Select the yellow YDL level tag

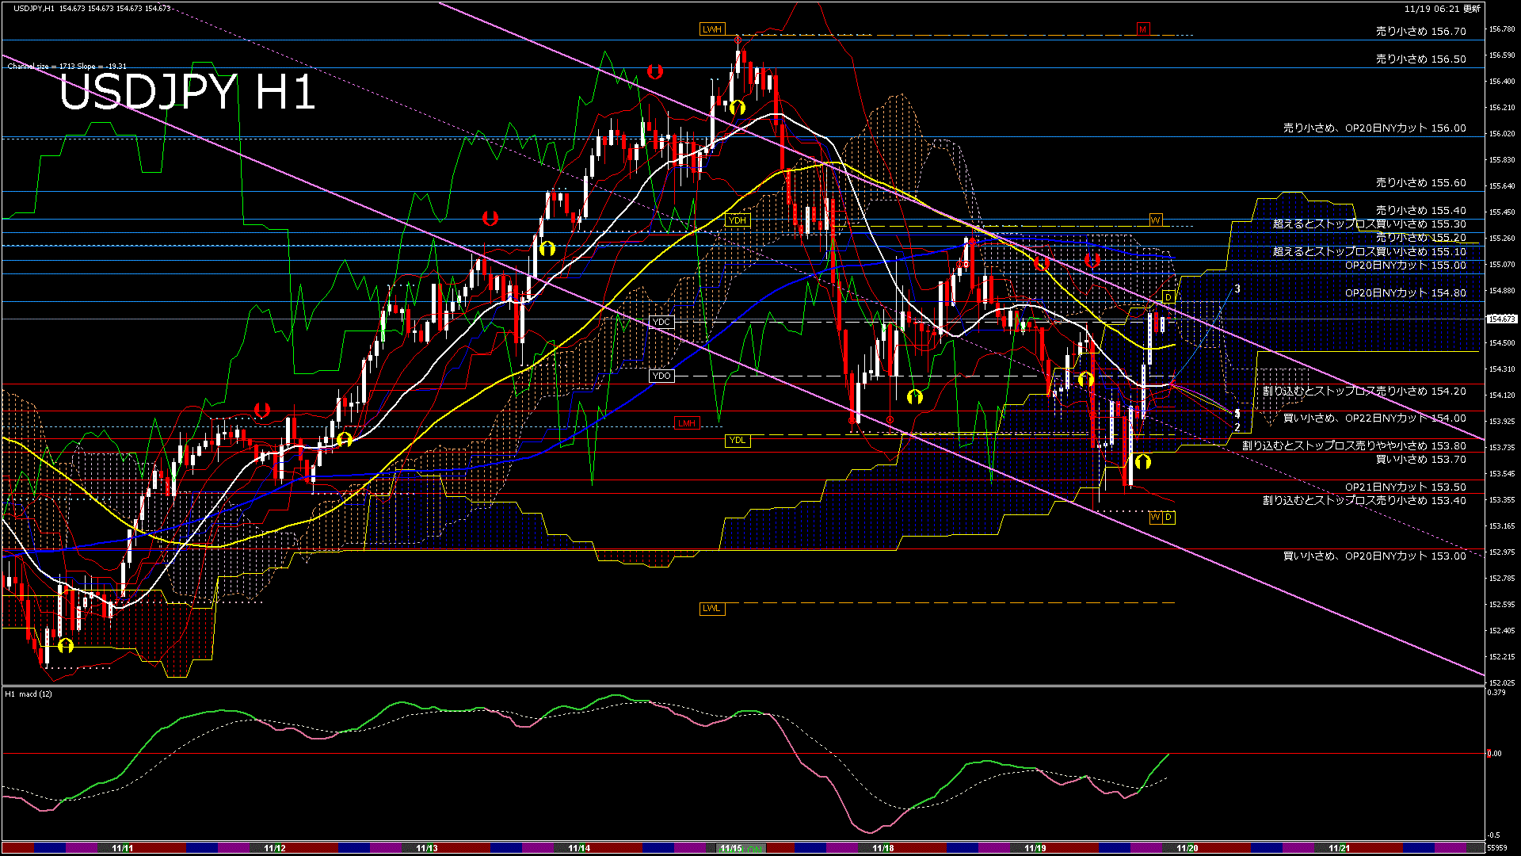point(737,441)
